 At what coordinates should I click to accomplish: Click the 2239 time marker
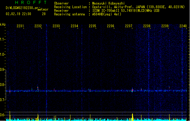pos(165,26)
